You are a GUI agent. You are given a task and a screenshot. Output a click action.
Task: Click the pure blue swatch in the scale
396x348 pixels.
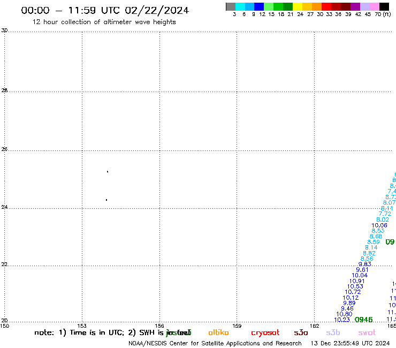[x=259, y=6]
